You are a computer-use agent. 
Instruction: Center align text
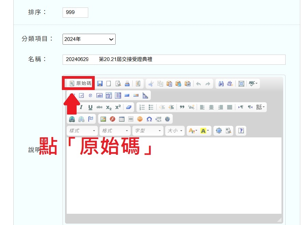point(211,107)
